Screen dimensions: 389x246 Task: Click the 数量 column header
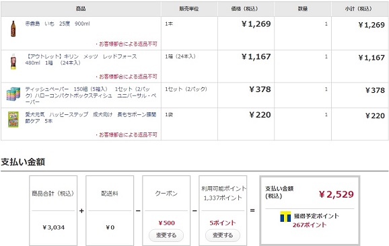(303, 9)
